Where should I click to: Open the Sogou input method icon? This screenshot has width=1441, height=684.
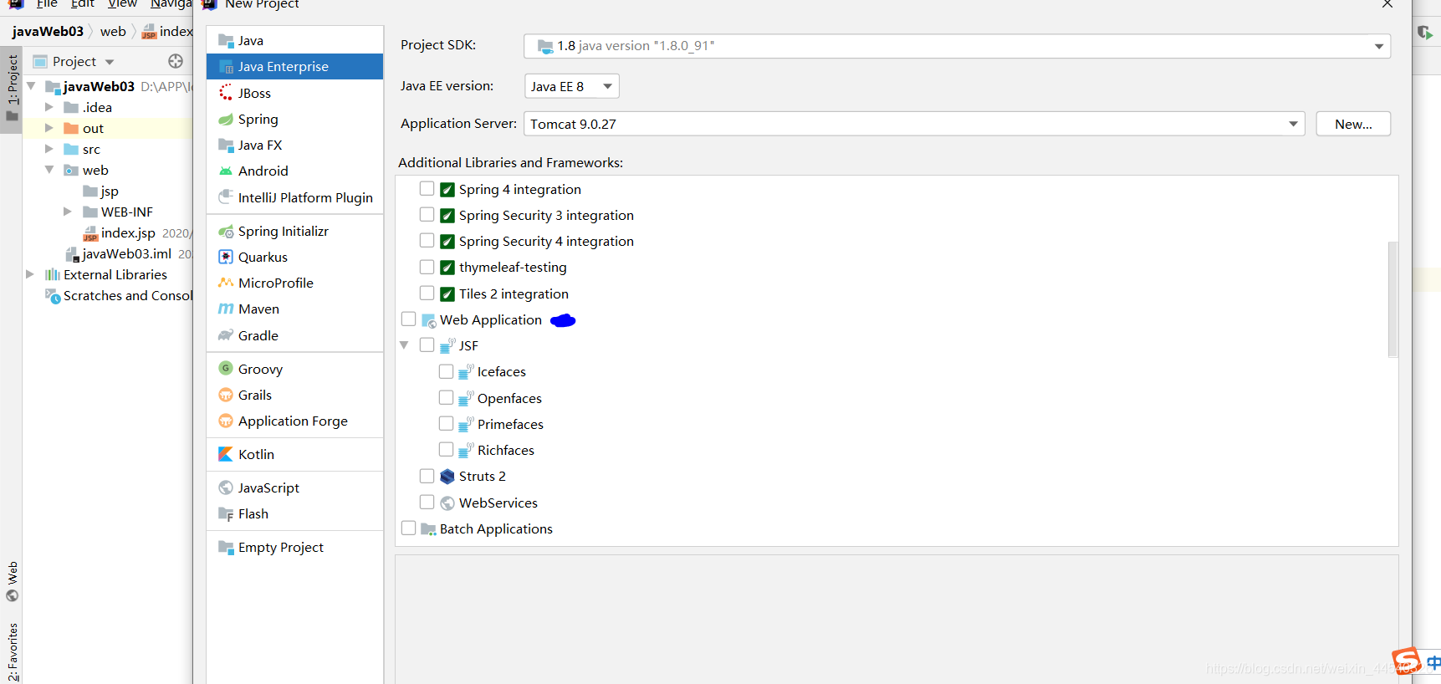tap(1406, 661)
